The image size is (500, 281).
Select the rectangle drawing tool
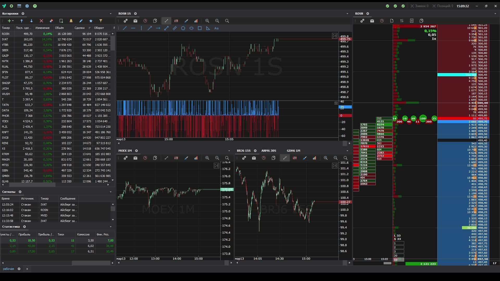(200, 28)
